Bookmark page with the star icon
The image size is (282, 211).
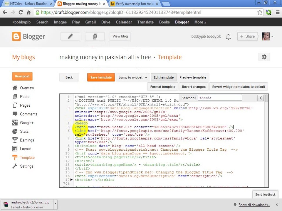coord(259,12)
